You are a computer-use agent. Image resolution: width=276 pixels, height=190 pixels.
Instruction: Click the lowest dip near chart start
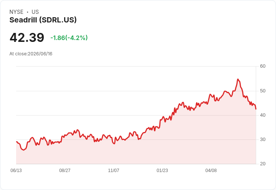coord(24,150)
